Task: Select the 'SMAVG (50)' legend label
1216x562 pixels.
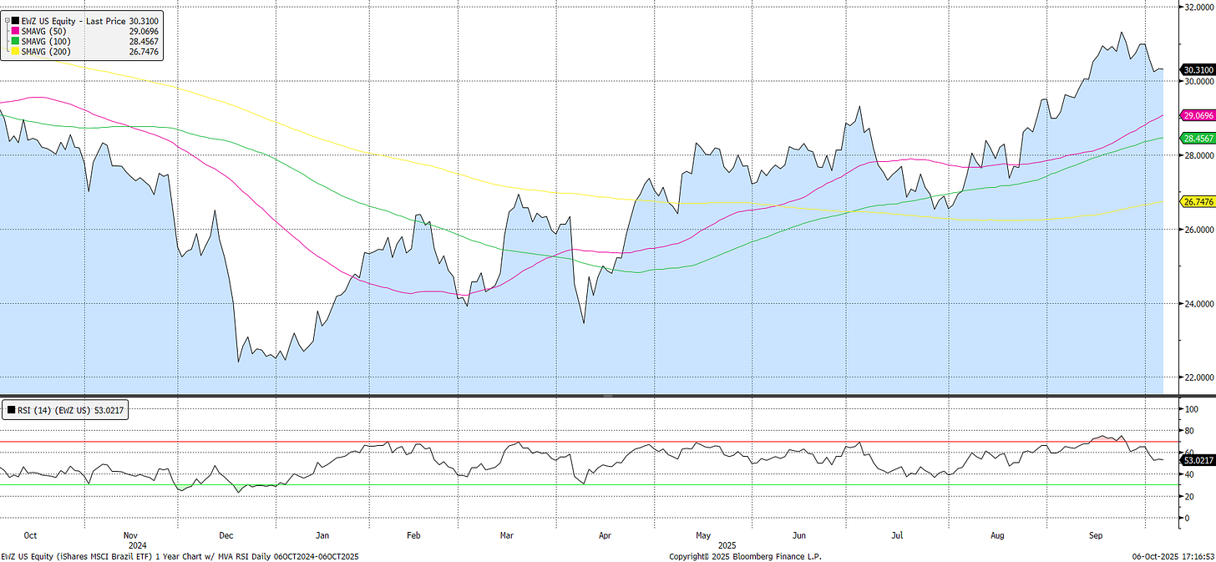Action: click(45, 31)
